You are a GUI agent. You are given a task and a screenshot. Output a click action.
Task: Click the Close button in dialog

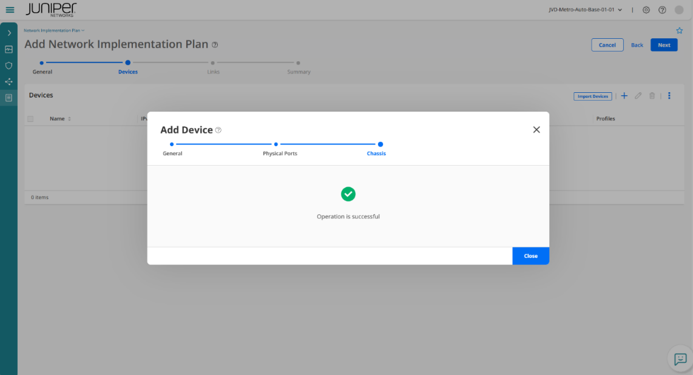[x=530, y=256]
